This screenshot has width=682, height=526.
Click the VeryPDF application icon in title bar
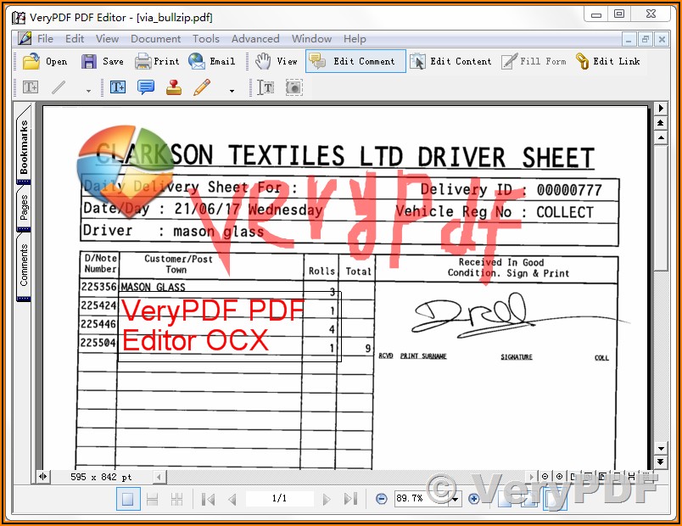click(x=19, y=18)
